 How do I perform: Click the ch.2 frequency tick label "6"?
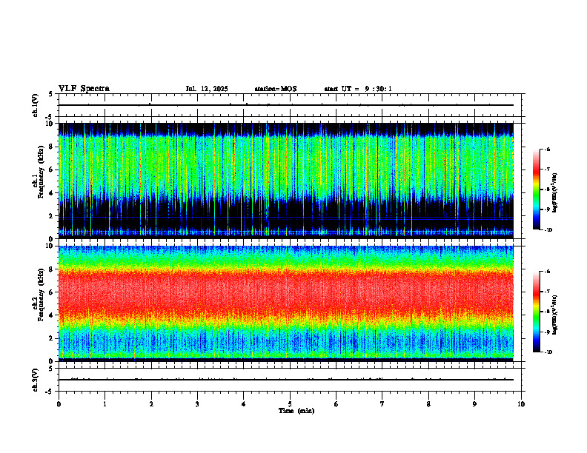52,292
